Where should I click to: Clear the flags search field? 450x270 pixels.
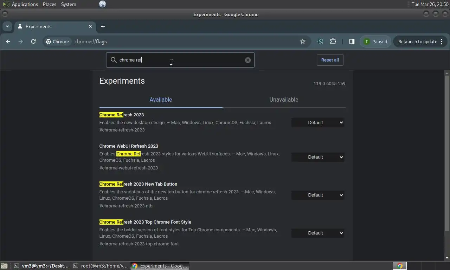[x=248, y=60]
